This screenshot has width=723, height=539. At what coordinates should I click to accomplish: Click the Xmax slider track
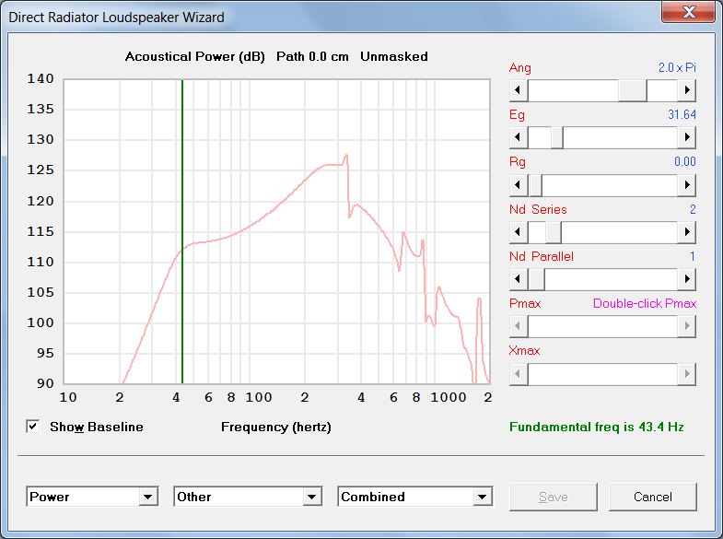coord(602,374)
